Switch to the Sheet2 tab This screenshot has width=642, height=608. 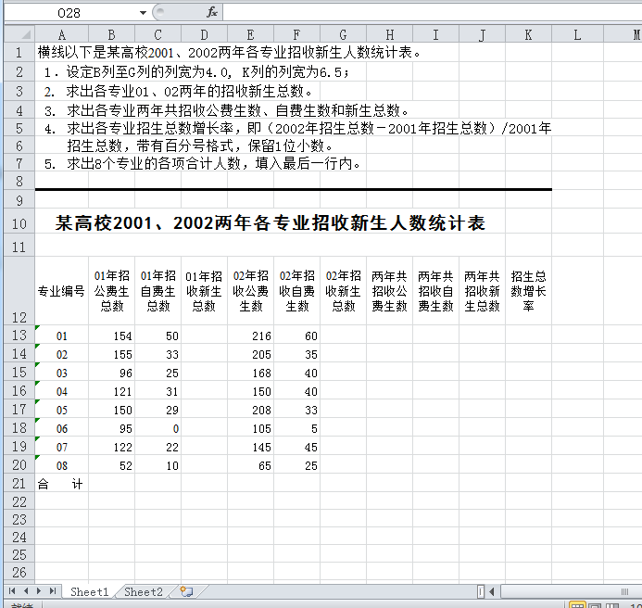click(144, 591)
